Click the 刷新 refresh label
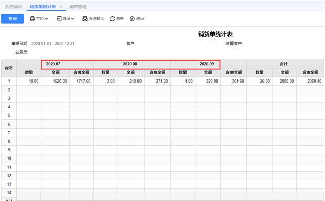This screenshot has width=325, height=201. [120, 19]
